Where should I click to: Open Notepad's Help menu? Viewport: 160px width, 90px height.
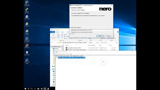point(70,54)
